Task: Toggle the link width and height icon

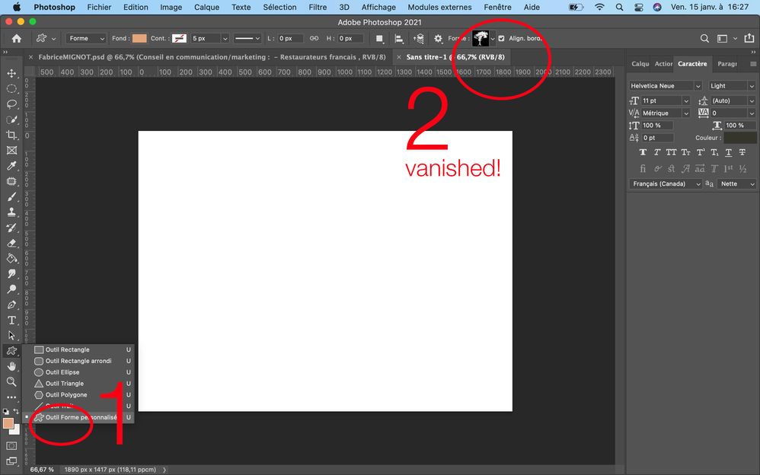Action: click(x=314, y=38)
